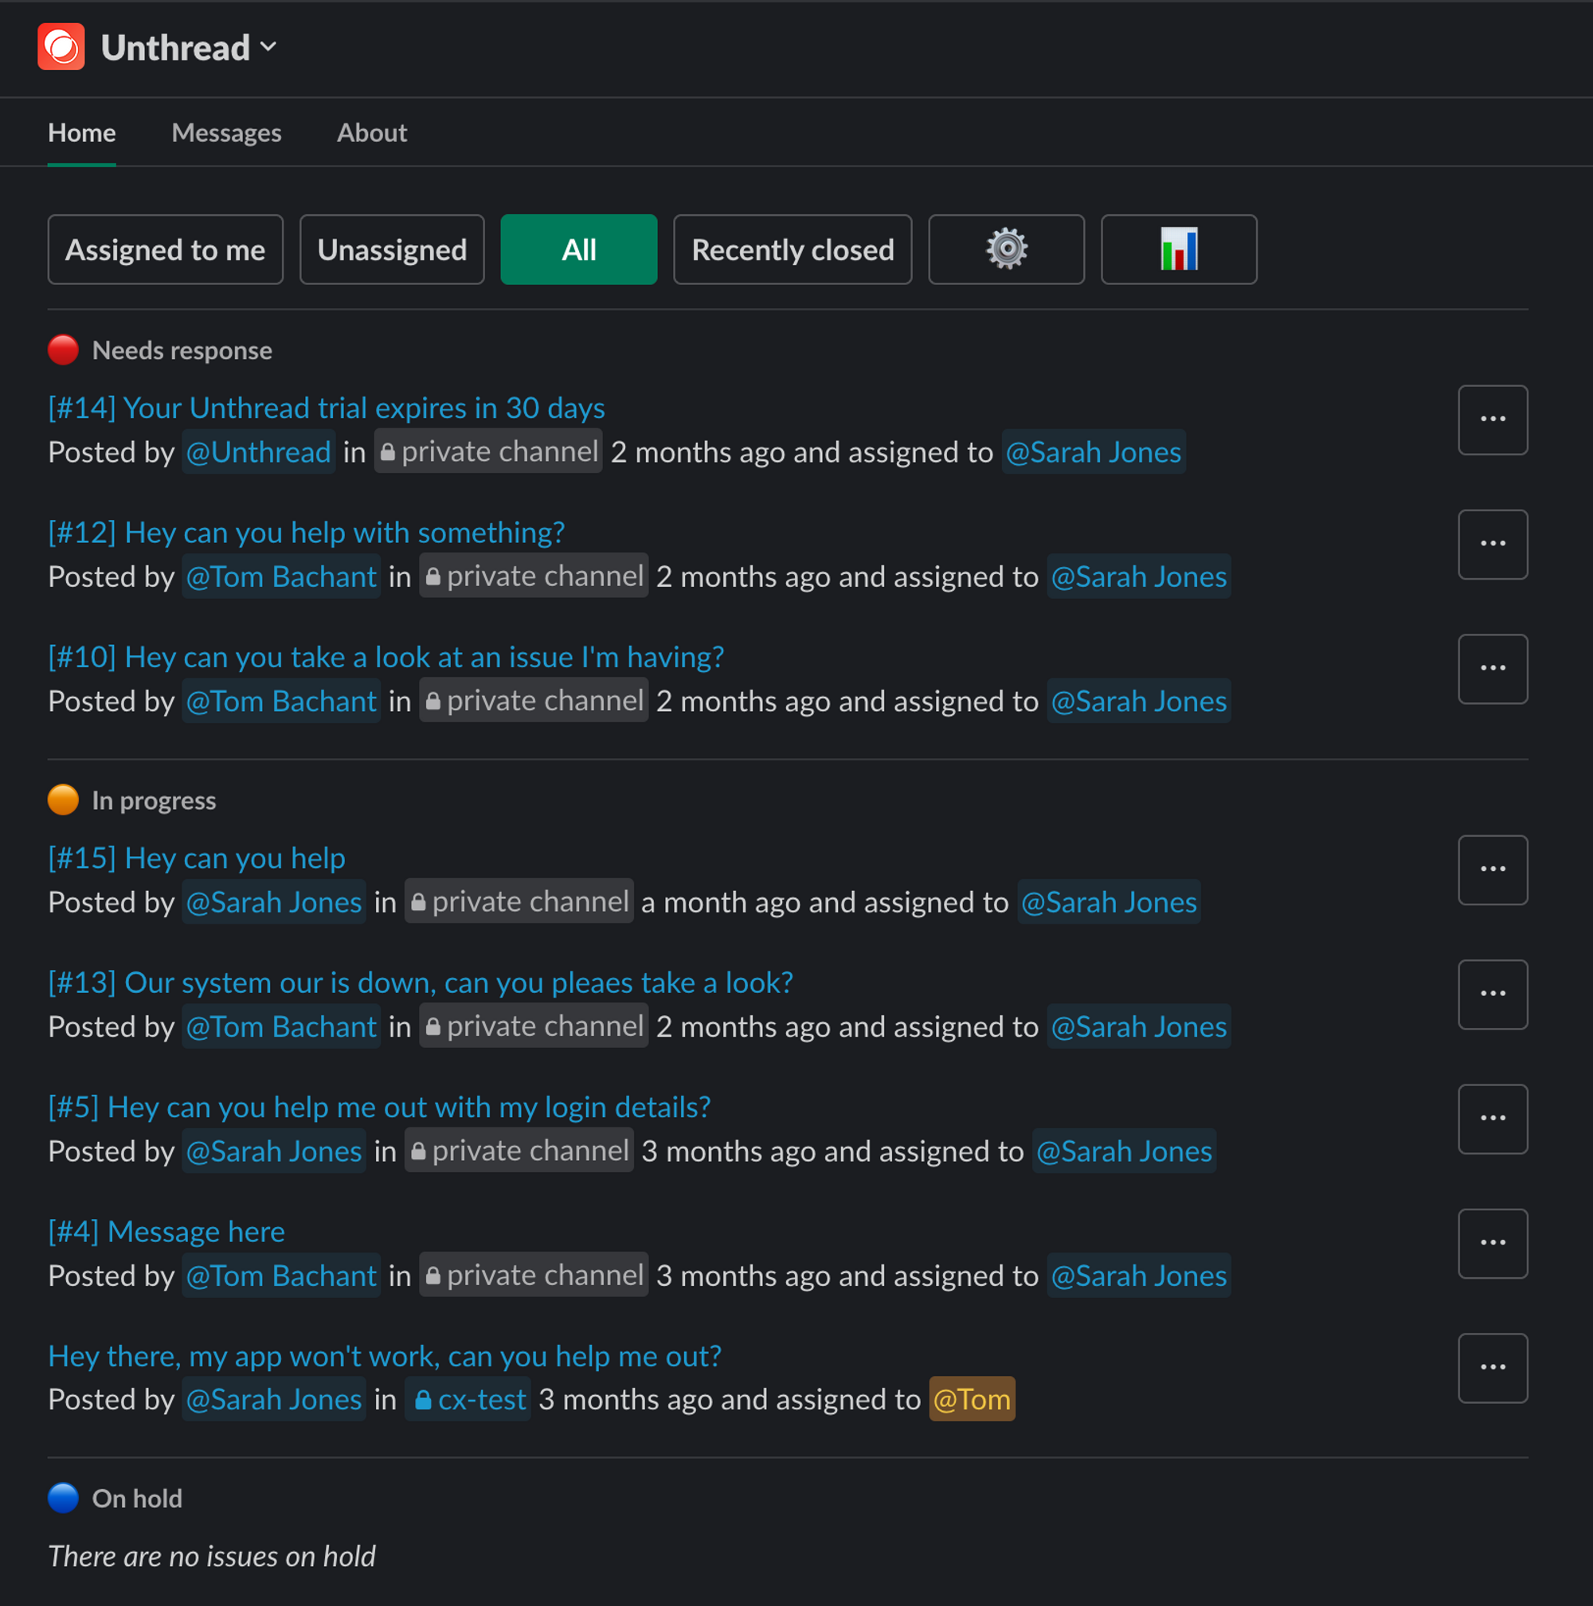The height and width of the screenshot is (1606, 1593).
Task: Toggle the Recently closed filter
Action: [x=792, y=249]
